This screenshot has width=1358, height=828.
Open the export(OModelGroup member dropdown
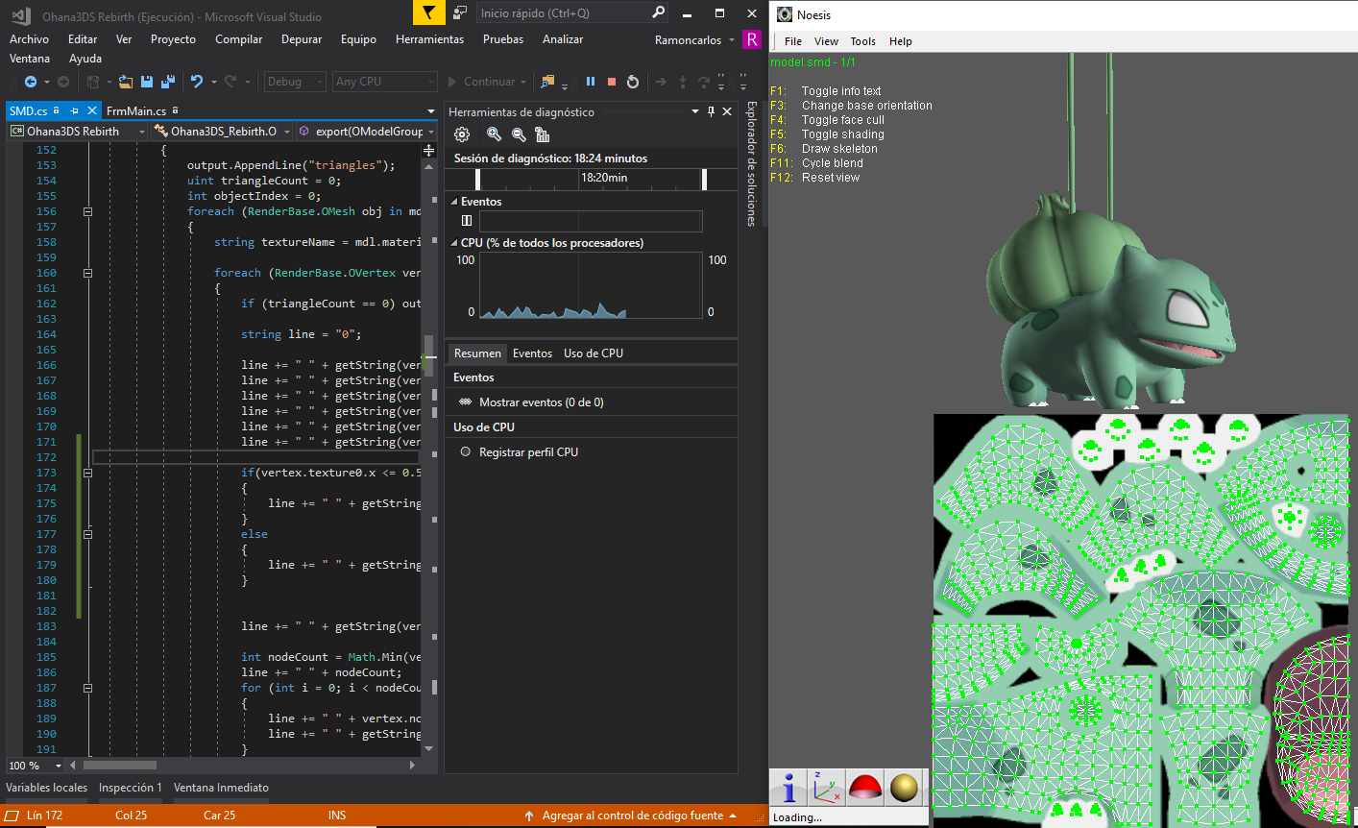(x=365, y=132)
